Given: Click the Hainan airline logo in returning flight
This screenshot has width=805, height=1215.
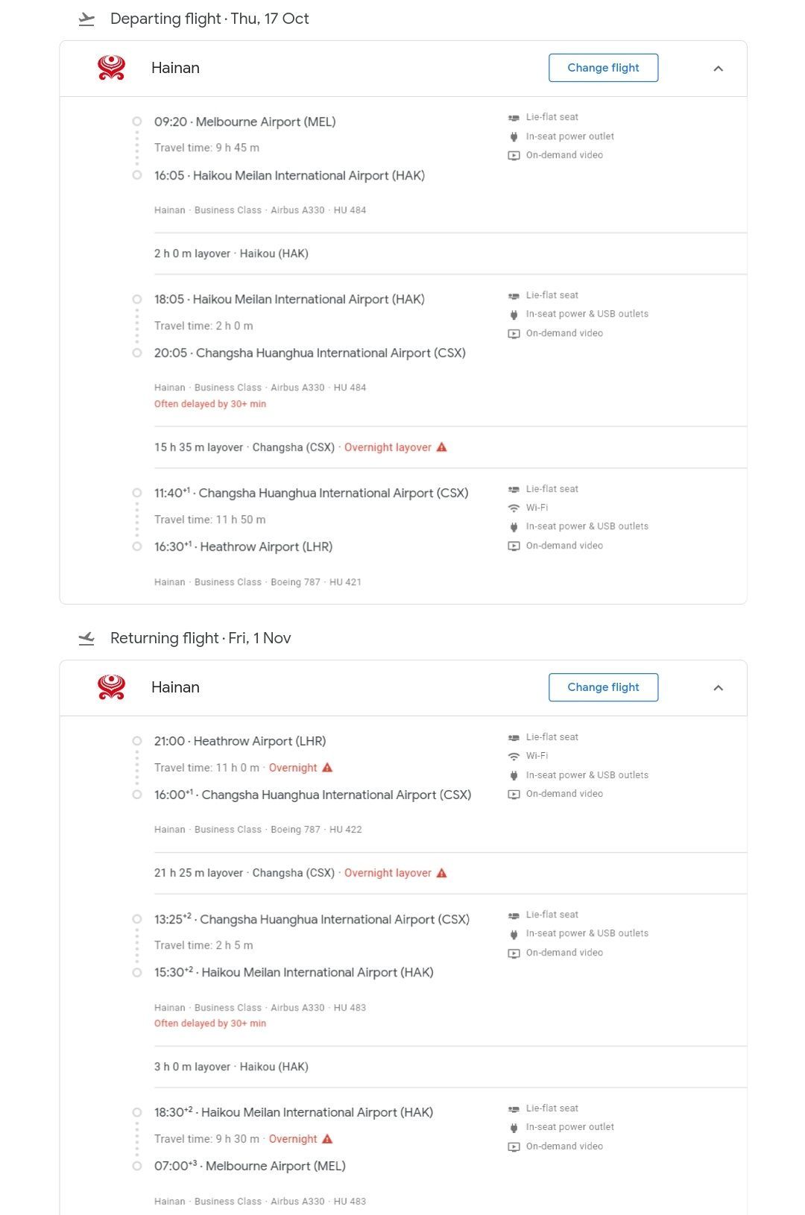Looking at the screenshot, I should 112,687.
